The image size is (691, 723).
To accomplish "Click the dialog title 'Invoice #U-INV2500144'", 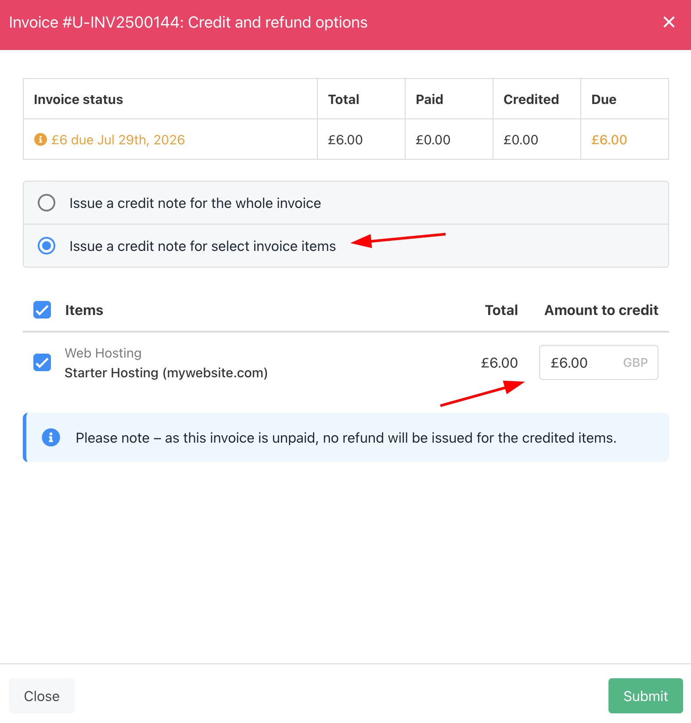I will click(x=94, y=22).
